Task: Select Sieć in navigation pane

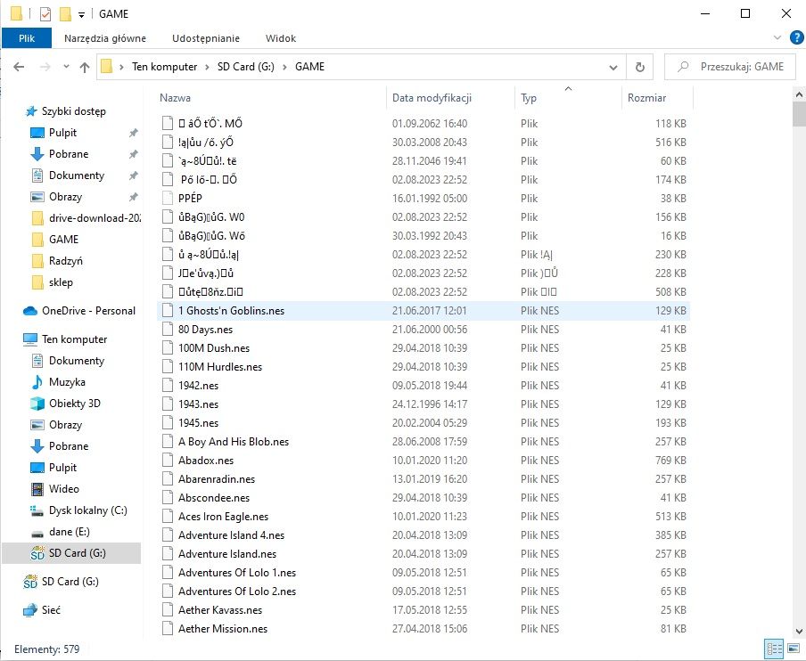Action: tap(51, 610)
